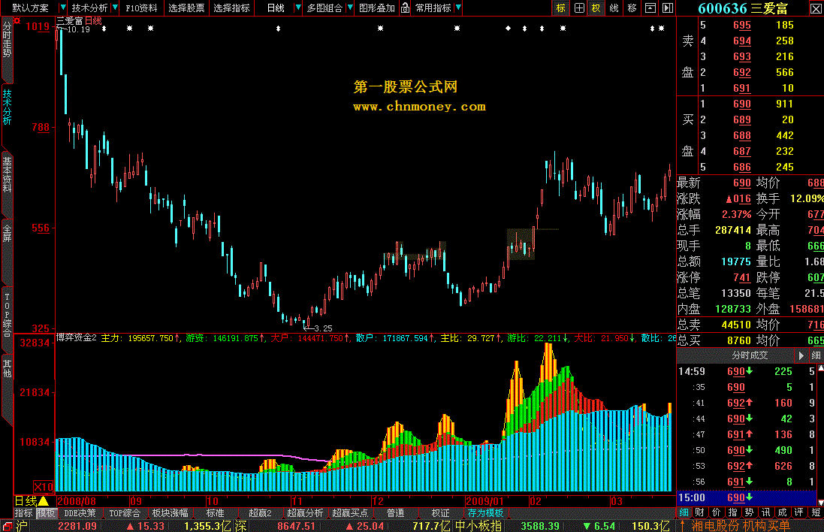Click 湘电股份 机构买单 ticker message

pyautogui.click(x=741, y=526)
